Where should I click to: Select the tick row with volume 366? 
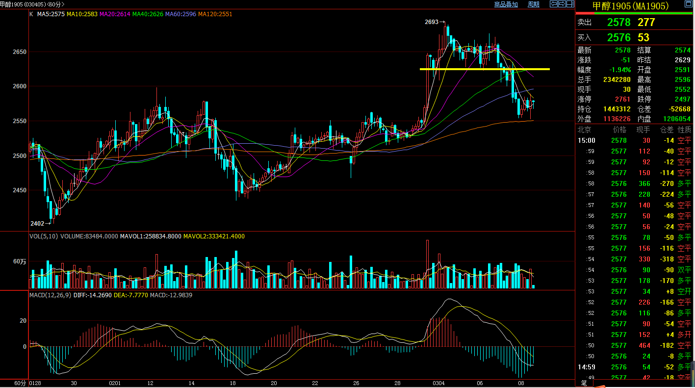[635, 183]
